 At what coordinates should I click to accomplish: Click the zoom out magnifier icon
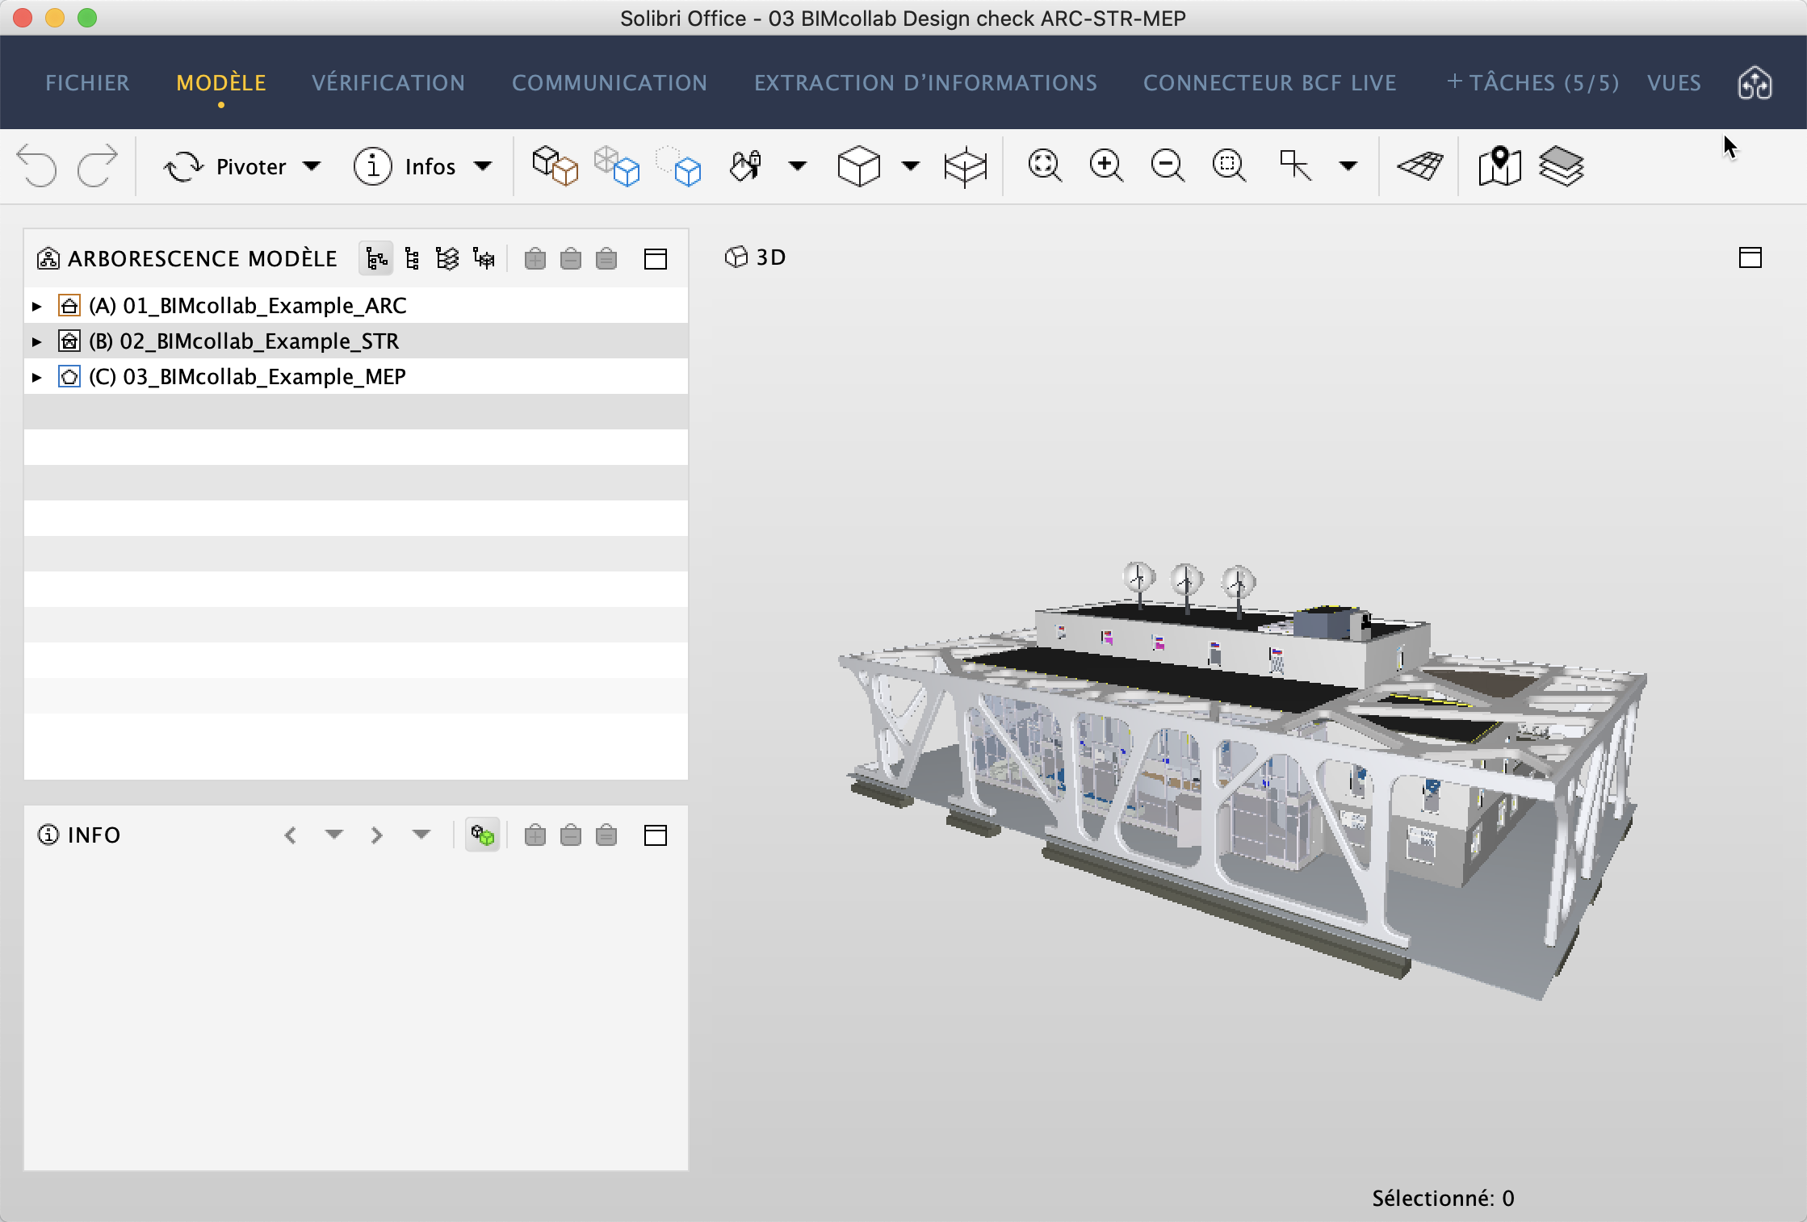coord(1168,165)
